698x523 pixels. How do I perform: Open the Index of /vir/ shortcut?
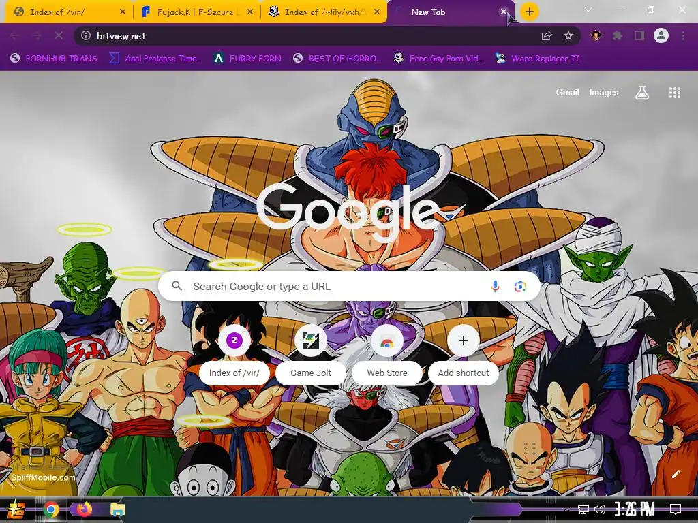point(234,355)
